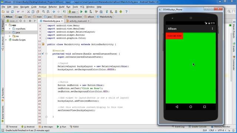Expand the res folder
237x133 pixels.
pyautogui.click(x=10, y=36)
